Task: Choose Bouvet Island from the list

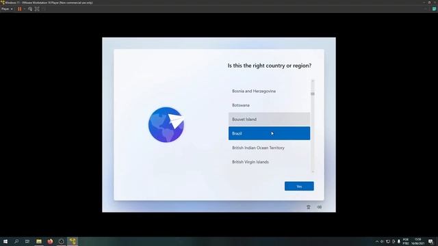Action: (269, 119)
